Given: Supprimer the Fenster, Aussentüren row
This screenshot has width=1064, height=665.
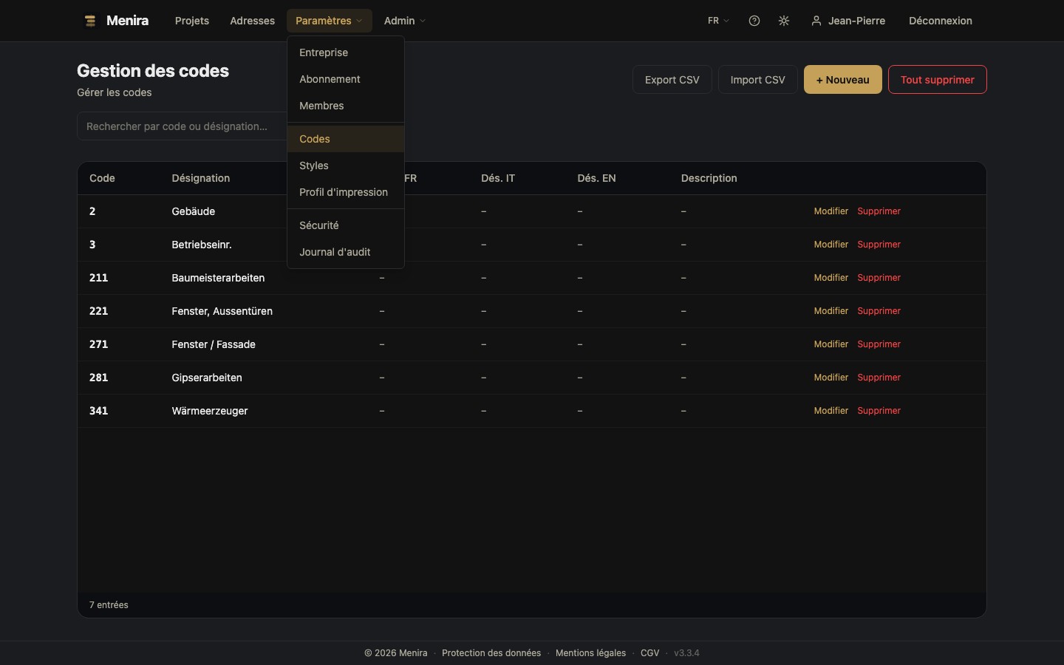Looking at the screenshot, I should click(x=879, y=311).
